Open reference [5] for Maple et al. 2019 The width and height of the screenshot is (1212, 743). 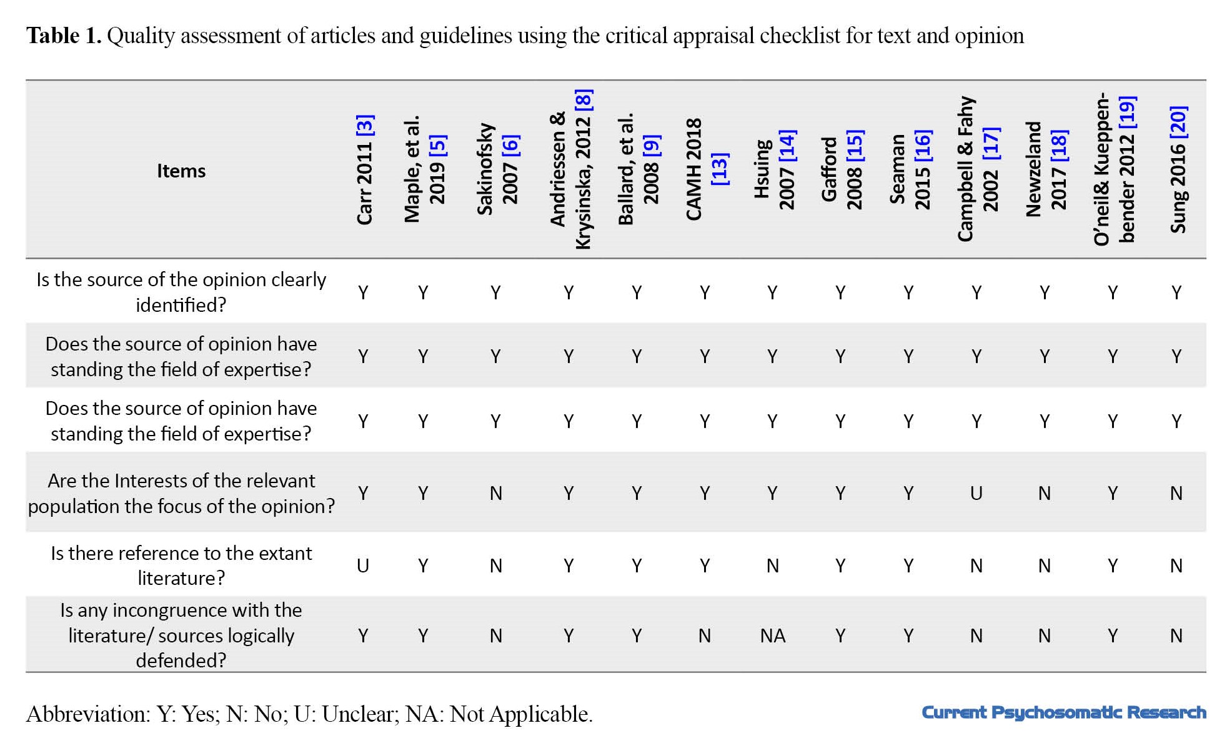coord(438,145)
